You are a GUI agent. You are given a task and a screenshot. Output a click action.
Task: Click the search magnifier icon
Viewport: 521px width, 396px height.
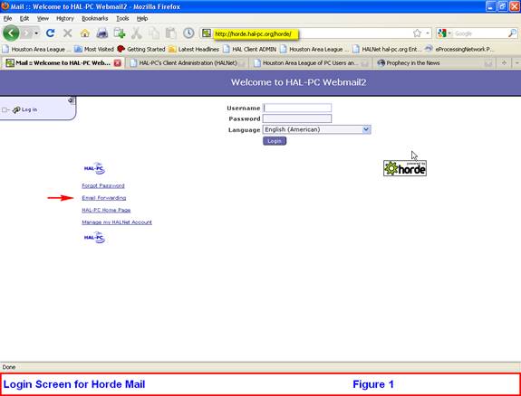coord(512,33)
